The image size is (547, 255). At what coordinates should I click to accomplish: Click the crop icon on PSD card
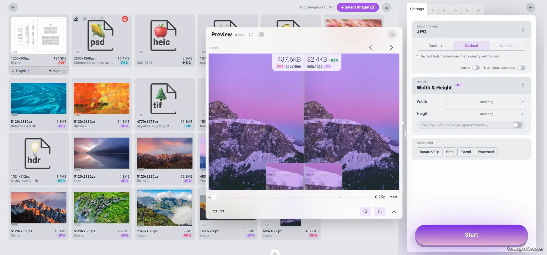(93, 19)
